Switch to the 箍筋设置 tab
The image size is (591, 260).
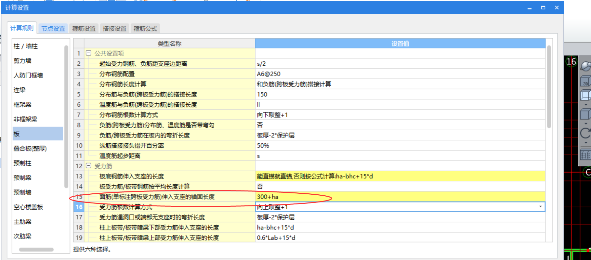click(x=84, y=29)
